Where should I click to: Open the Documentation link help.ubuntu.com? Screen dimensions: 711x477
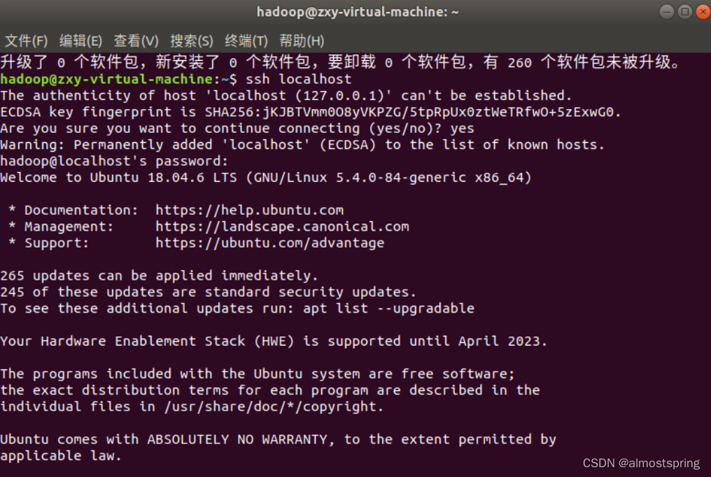(250, 210)
